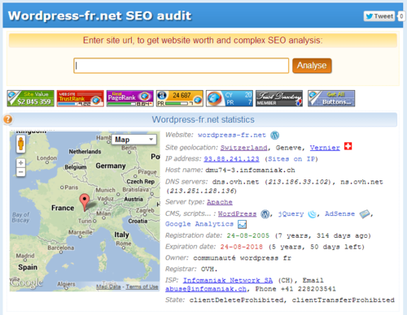Zoom in on the map with plus
This screenshot has height=315, width=407.
point(21,163)
